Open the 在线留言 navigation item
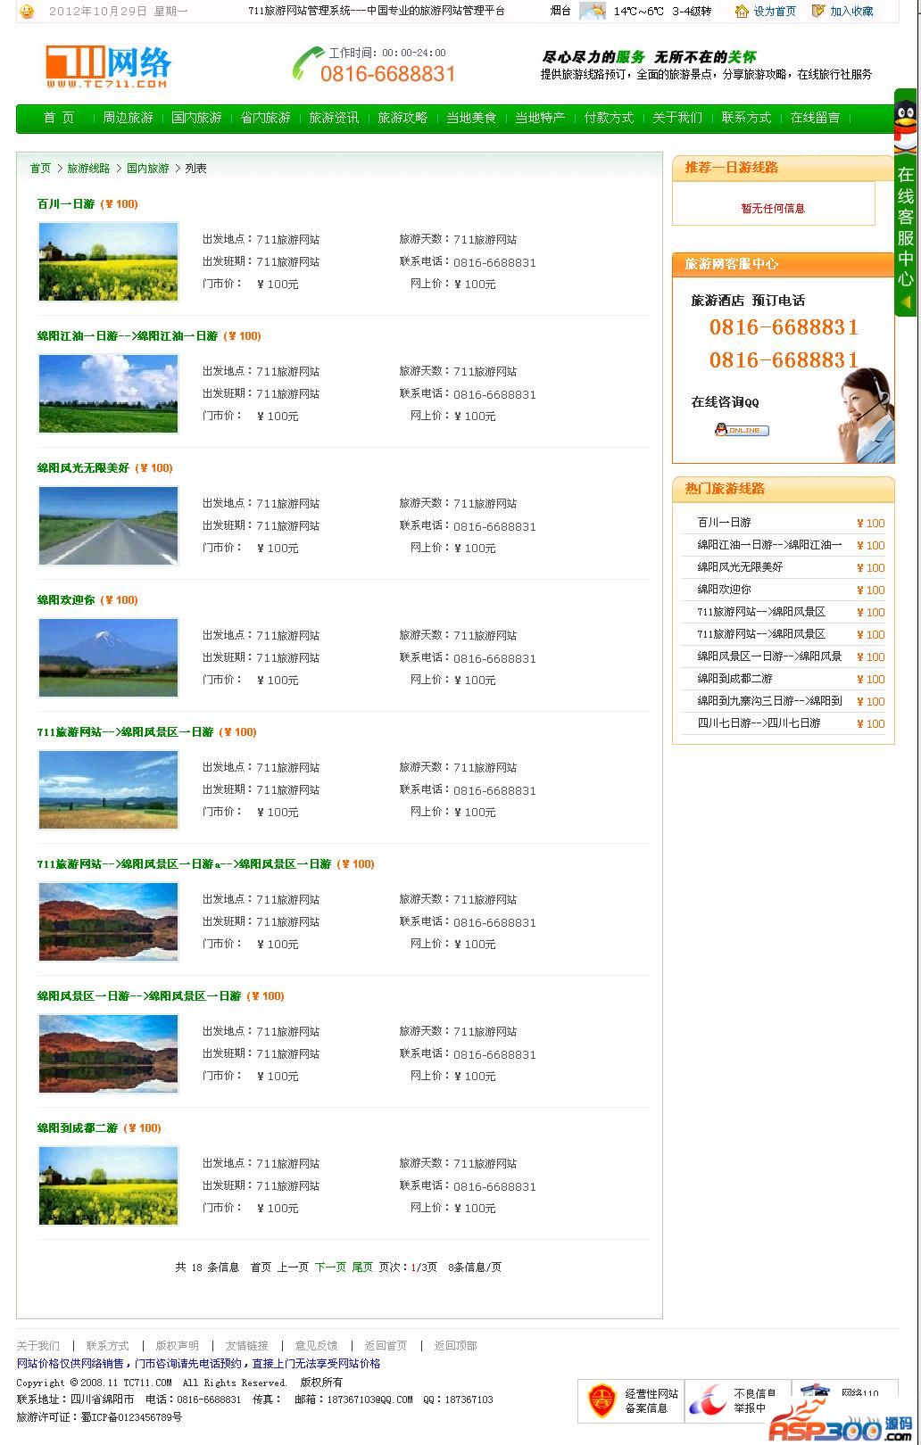This screenshot has height=1445, width=921. (x=815, y=118)
